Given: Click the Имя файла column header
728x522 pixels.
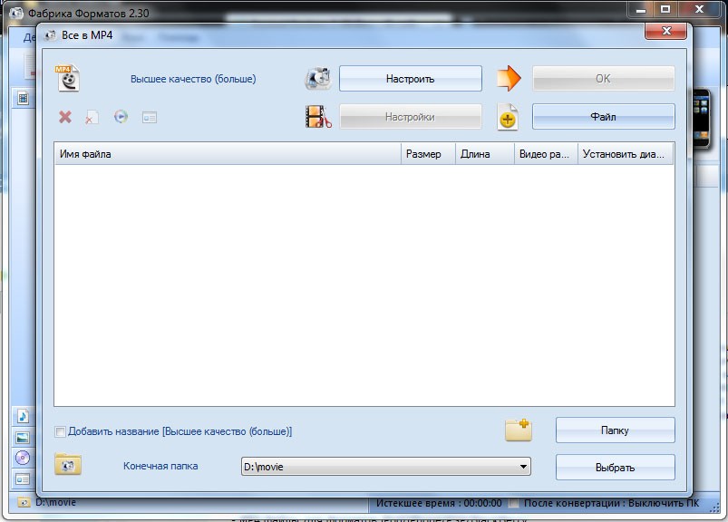Looking at the screenshot, I should pyautogui.click(x=227, y=154).
